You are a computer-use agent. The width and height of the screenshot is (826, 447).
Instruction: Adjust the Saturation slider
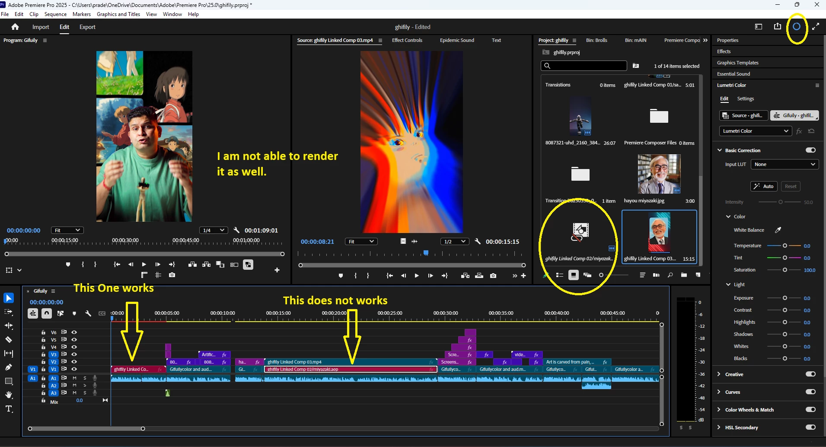pos(785,270)
